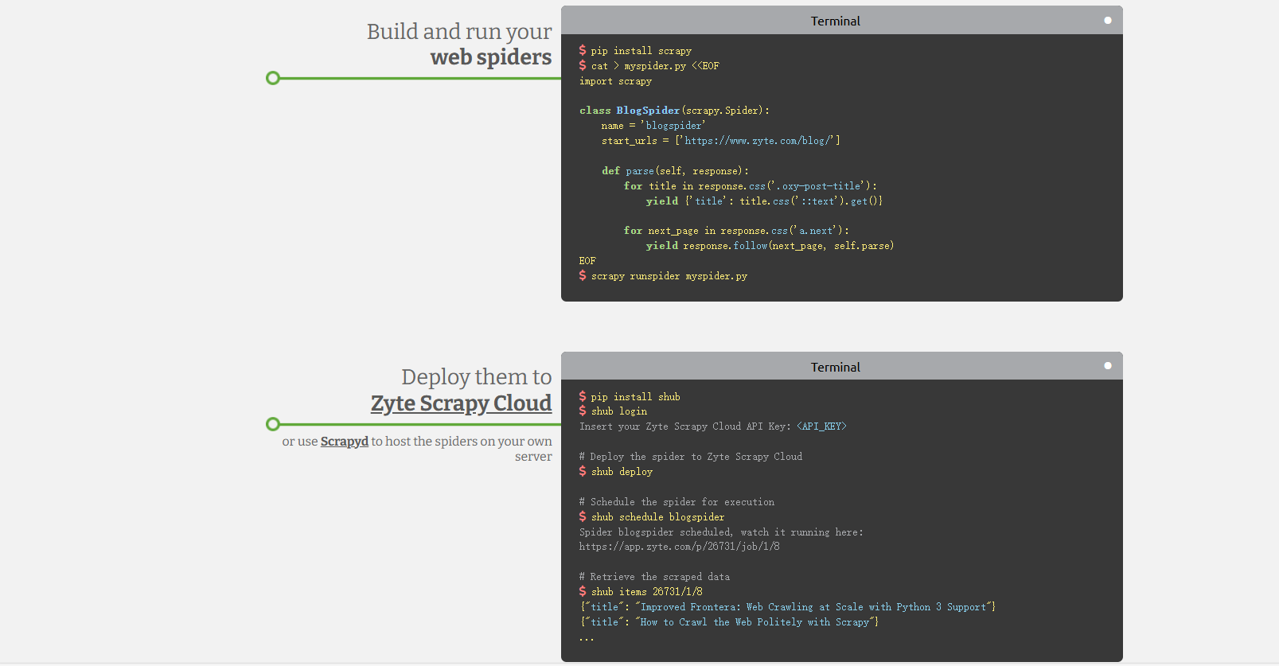Click the '# Deploy the spider to Zyte Scrapy Cloud' comment

tap(691, 457)
